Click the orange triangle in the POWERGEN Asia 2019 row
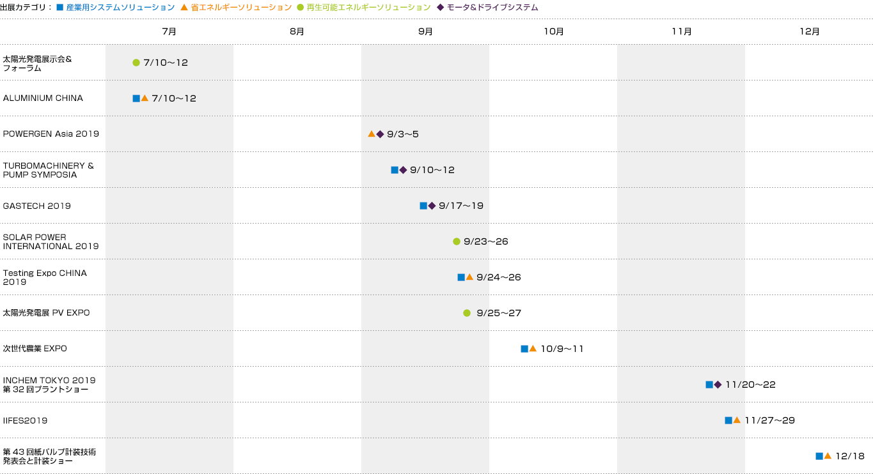Screen dimensions: 873x474 pyautogui.click(x=372, y=134)
